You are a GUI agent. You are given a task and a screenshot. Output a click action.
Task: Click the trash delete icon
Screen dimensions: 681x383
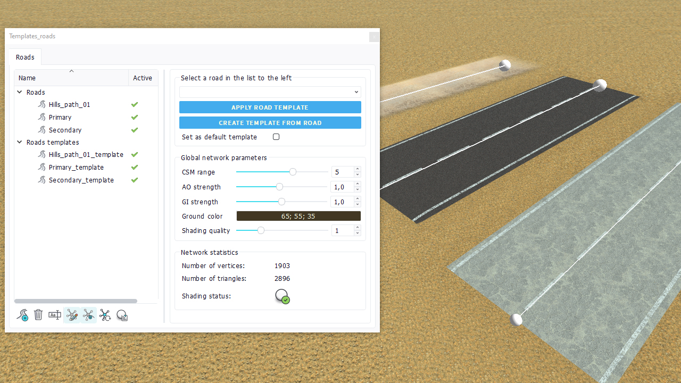click(38, 315)
